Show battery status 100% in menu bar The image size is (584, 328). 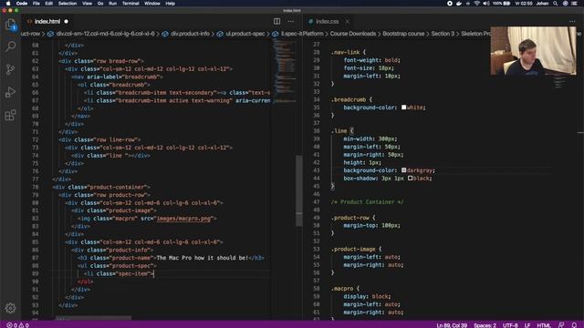tap(501, 4)
